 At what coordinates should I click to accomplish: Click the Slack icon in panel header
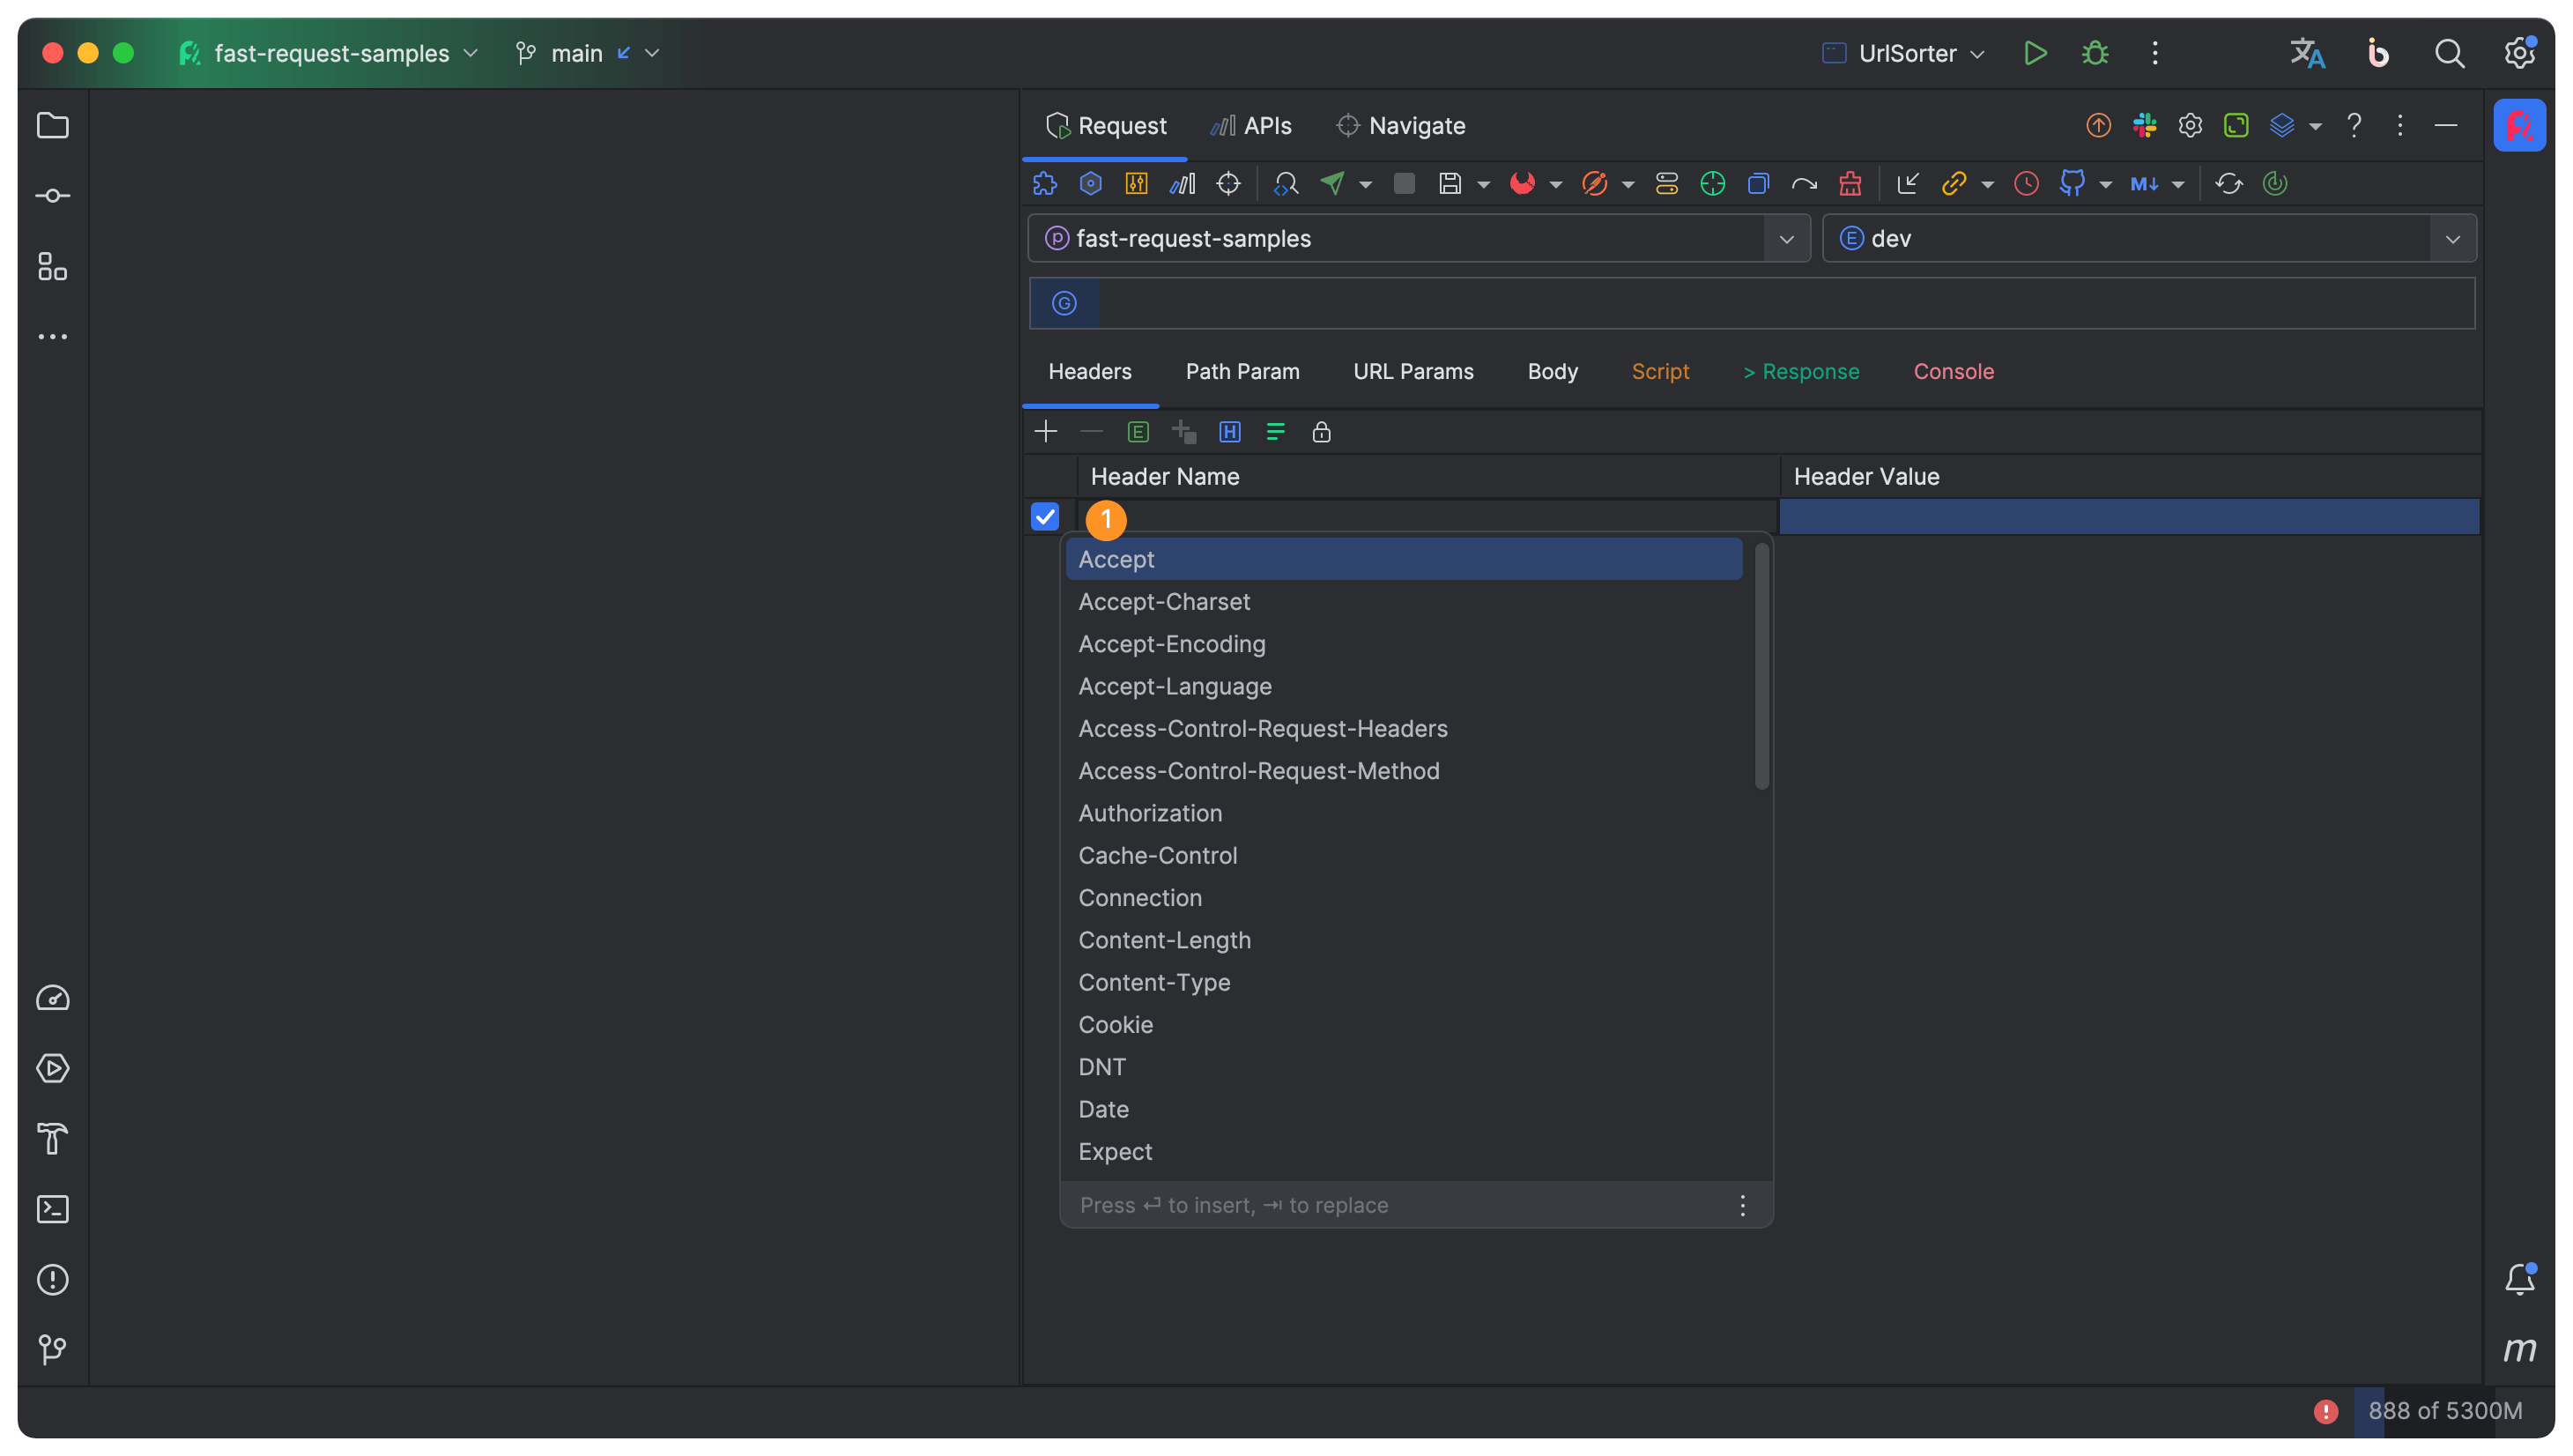pos(2144,125)
